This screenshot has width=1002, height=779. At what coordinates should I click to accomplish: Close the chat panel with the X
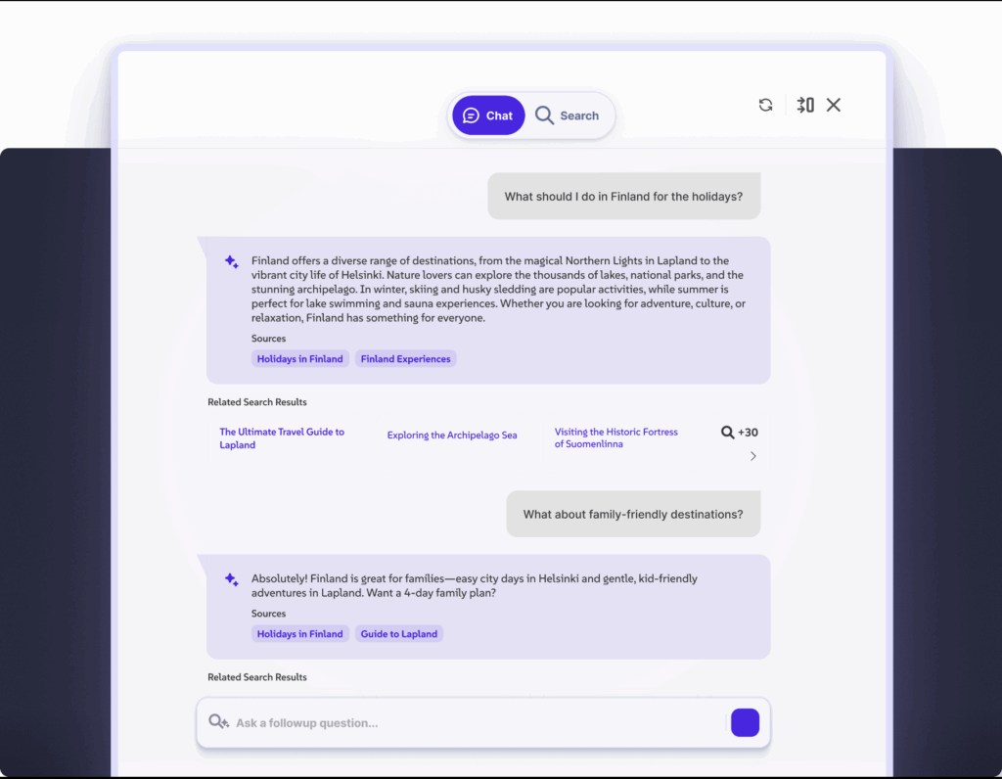[x=834, y=105]
